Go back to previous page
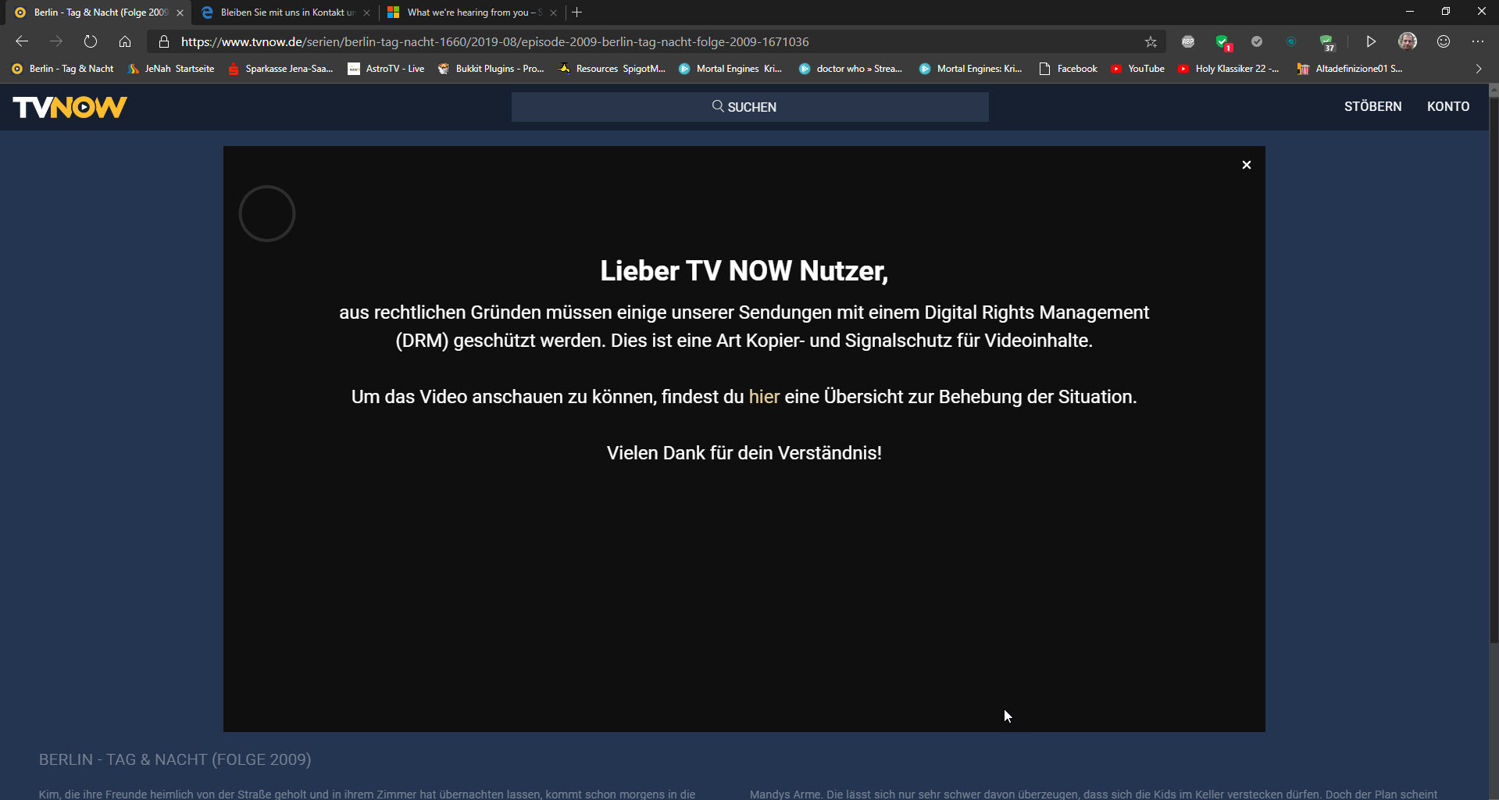Image resolution: width=1499 pixels, height=800 pixels. pyautogui.click(x=22, y=41)
